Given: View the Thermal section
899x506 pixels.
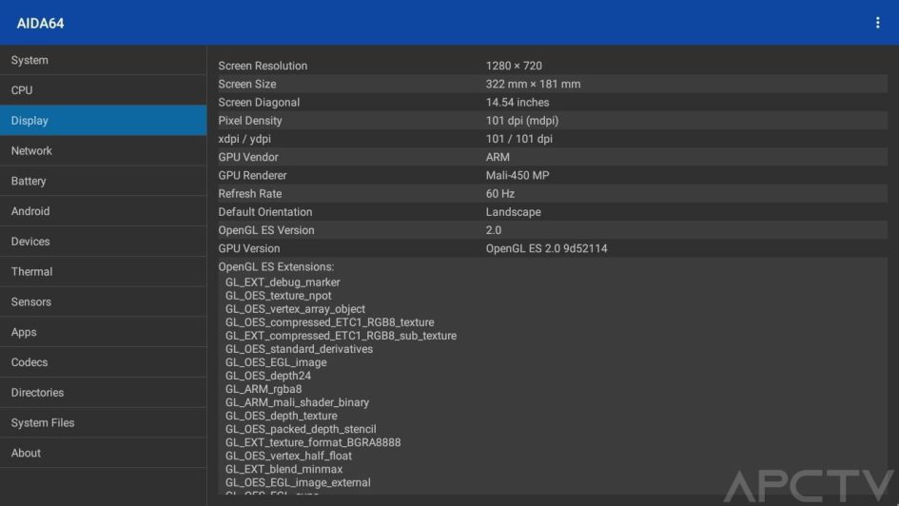Looking at the screenshot, I should pos(103,272).
